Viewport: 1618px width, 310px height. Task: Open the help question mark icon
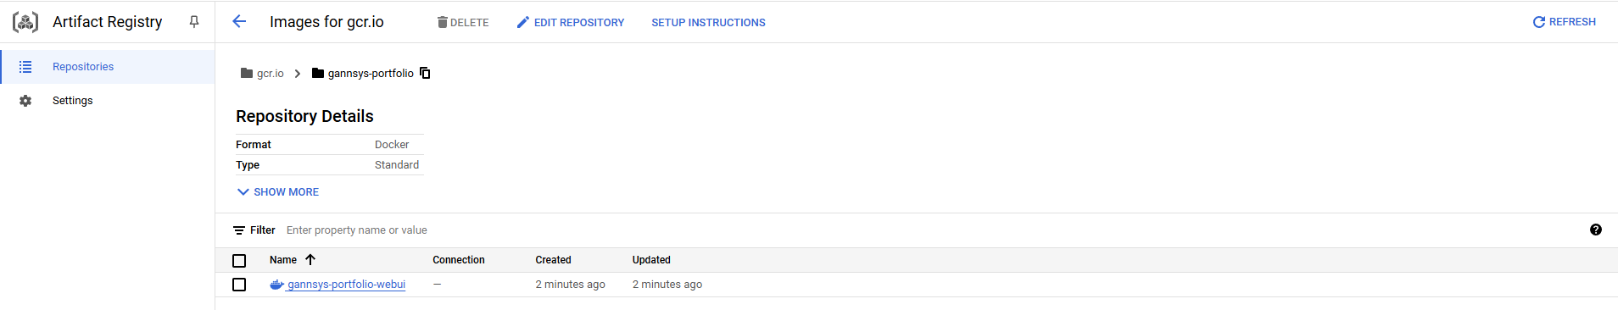1596,230
